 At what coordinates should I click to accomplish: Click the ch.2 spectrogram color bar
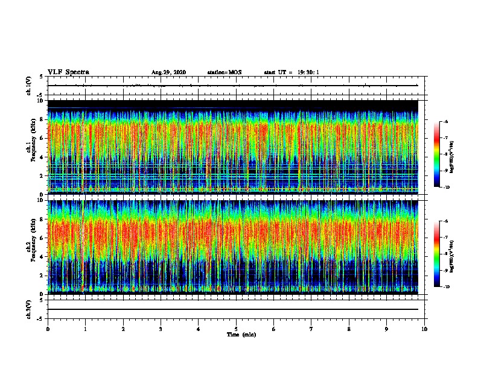click(437, 254)
